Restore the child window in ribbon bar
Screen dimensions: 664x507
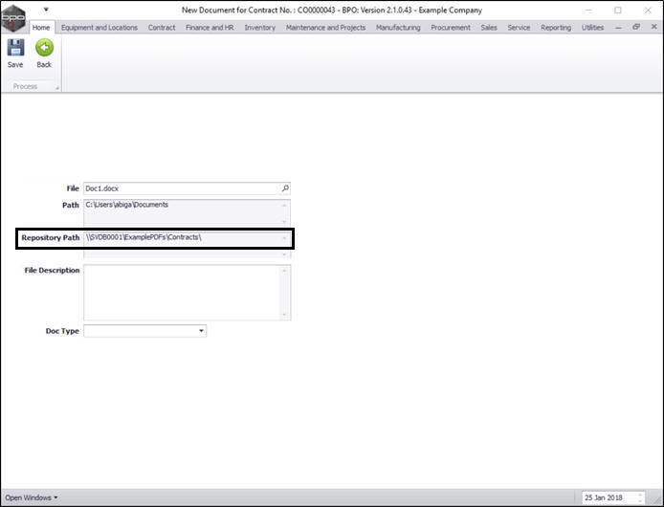636,27
